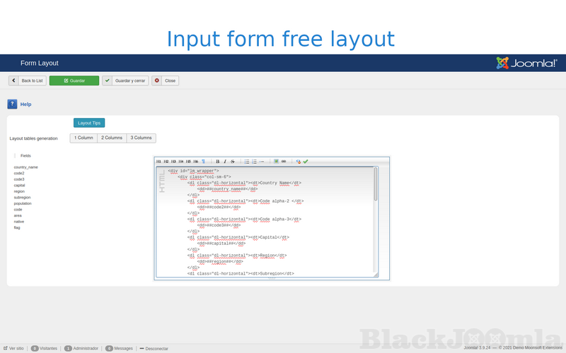566x353 pixels.
Task: Generate a 2 Columns layout table
Action: 111,138
